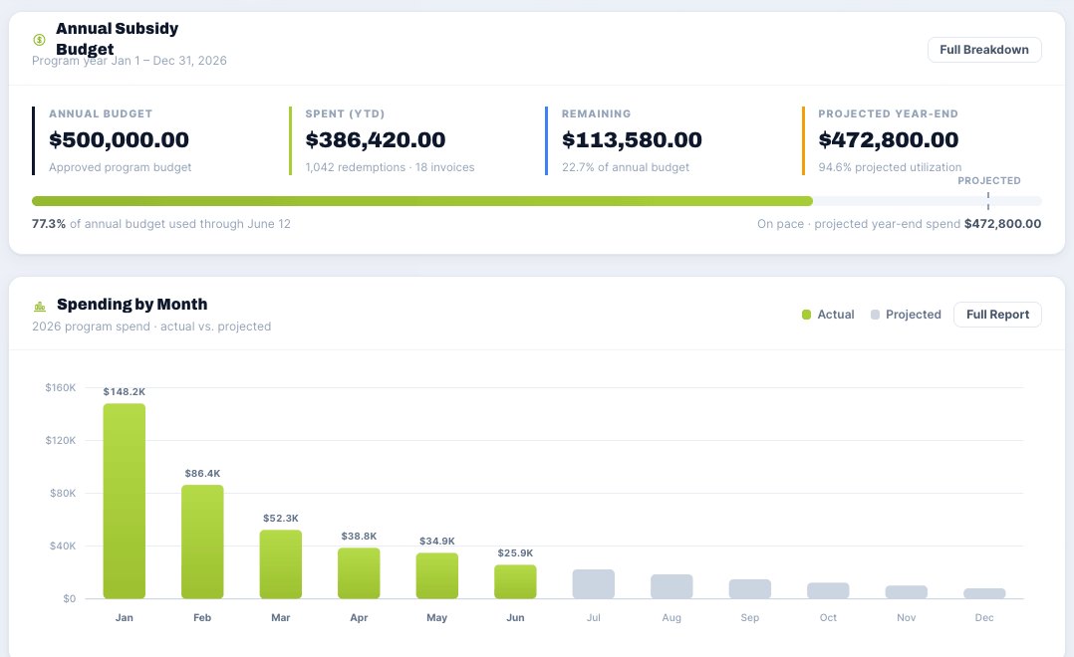
Task: Click the bar chart icon beside Spending by Month
Action: tap(40, 306)
